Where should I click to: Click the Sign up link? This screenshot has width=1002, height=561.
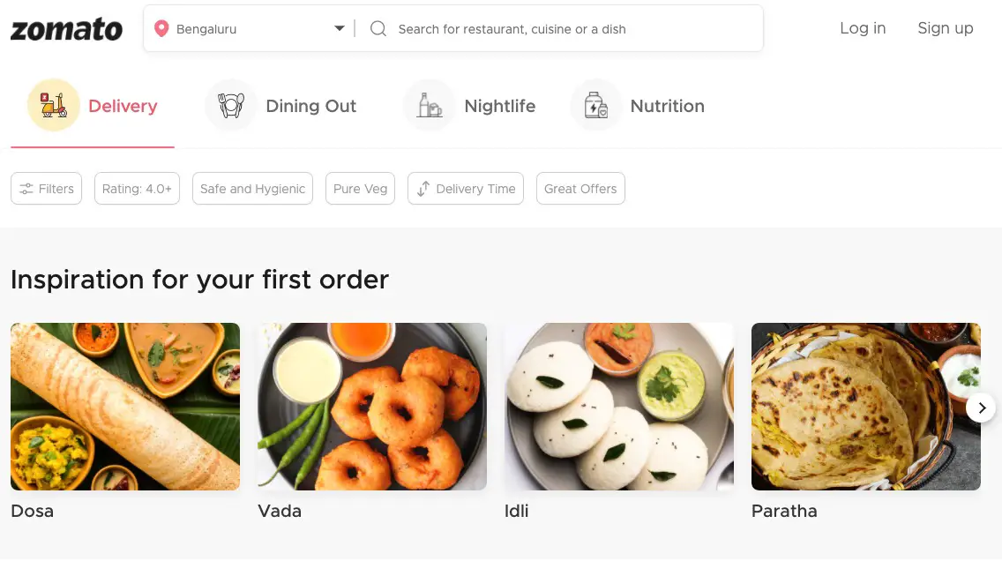[945, 27]
